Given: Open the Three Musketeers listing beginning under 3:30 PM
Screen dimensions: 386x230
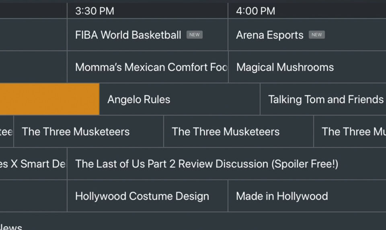Looking at the screenshot, I should [76, 132].
